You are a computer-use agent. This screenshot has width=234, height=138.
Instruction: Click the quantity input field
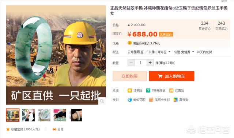(140, 63)
